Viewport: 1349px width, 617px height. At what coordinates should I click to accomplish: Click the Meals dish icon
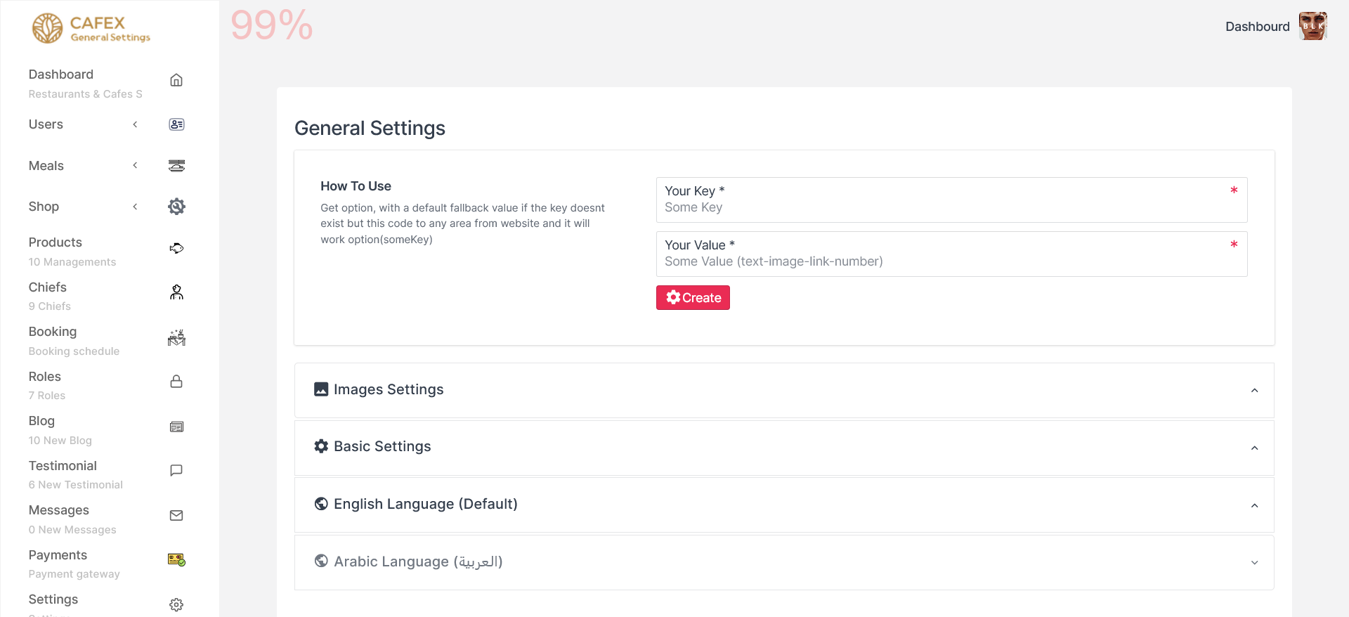point(176,166)
